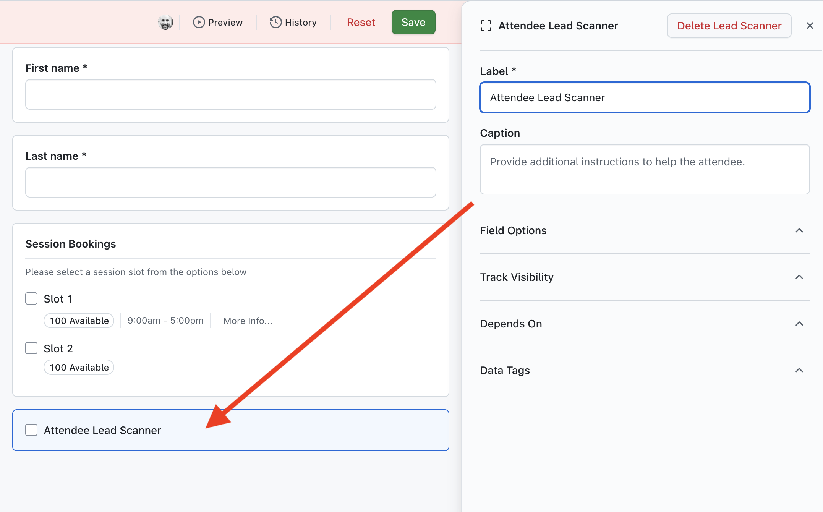The image size is (823, 512).
Task: Click the History clock icon
Action: [275, 23]
